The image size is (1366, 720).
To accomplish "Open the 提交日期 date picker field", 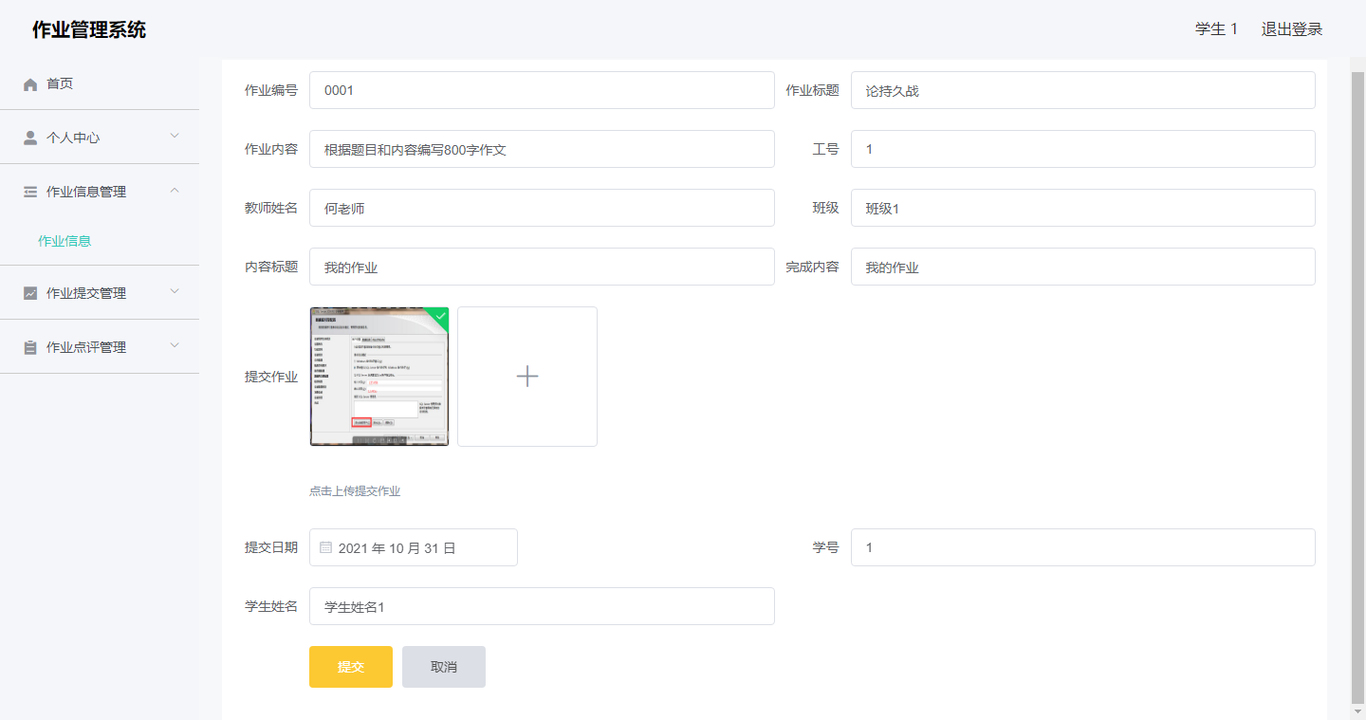I will click(414, 547).
